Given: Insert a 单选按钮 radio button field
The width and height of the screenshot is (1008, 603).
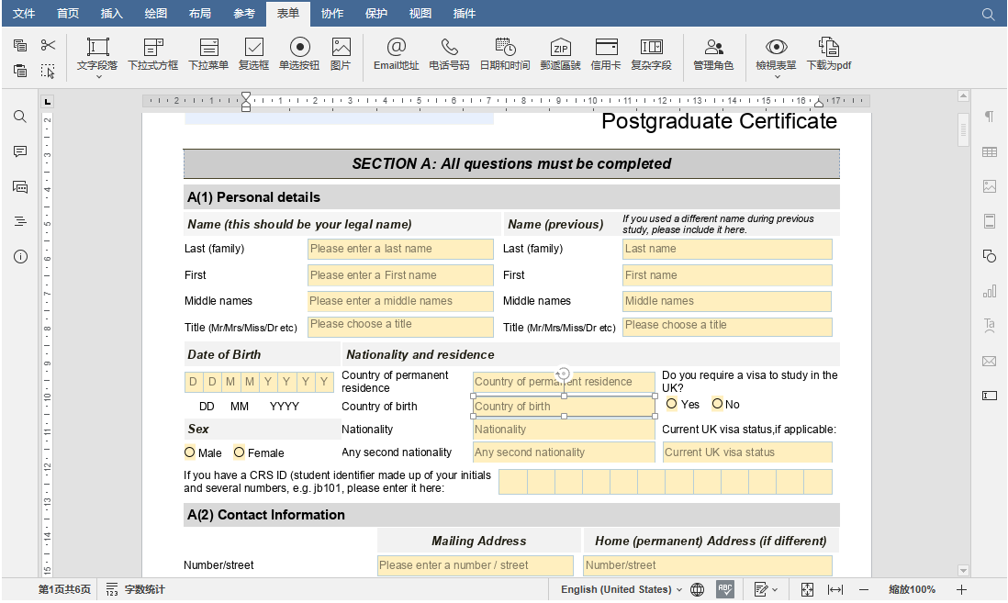Looking at the screenshot, I should tap(299, 53).
